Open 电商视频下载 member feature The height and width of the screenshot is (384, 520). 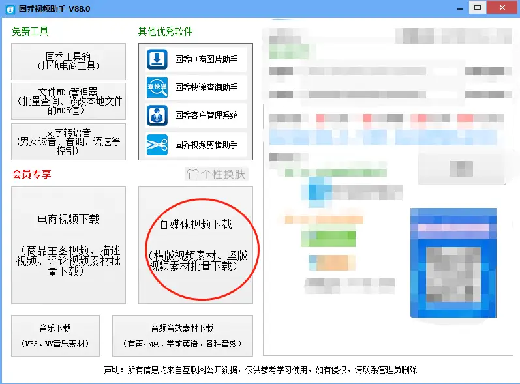[69, 245]
